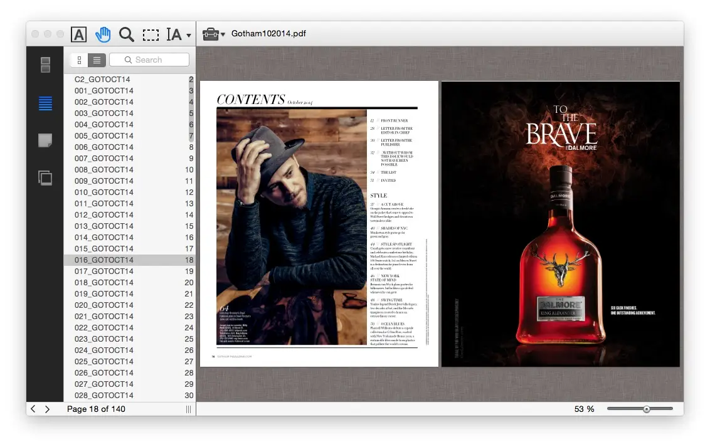Select outline entry 026_GOTOCT14

pos(129,373)
